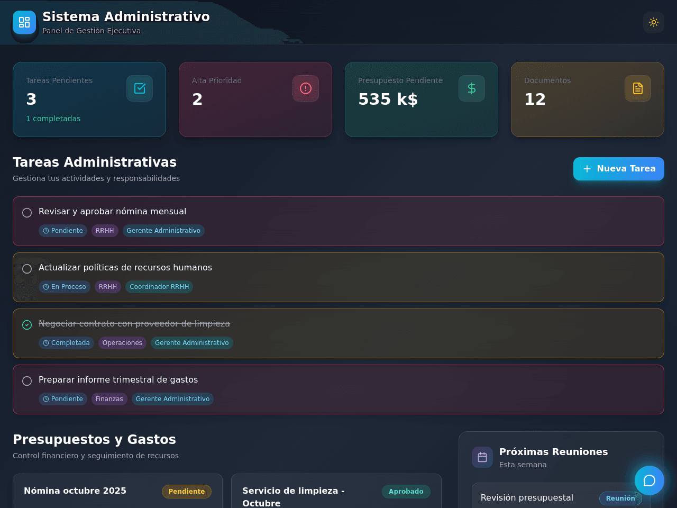Mark 'Actualizar políticas de recursos humanos' complete
The width and height of the screenshot is (677, 508).
pos(27,269)
